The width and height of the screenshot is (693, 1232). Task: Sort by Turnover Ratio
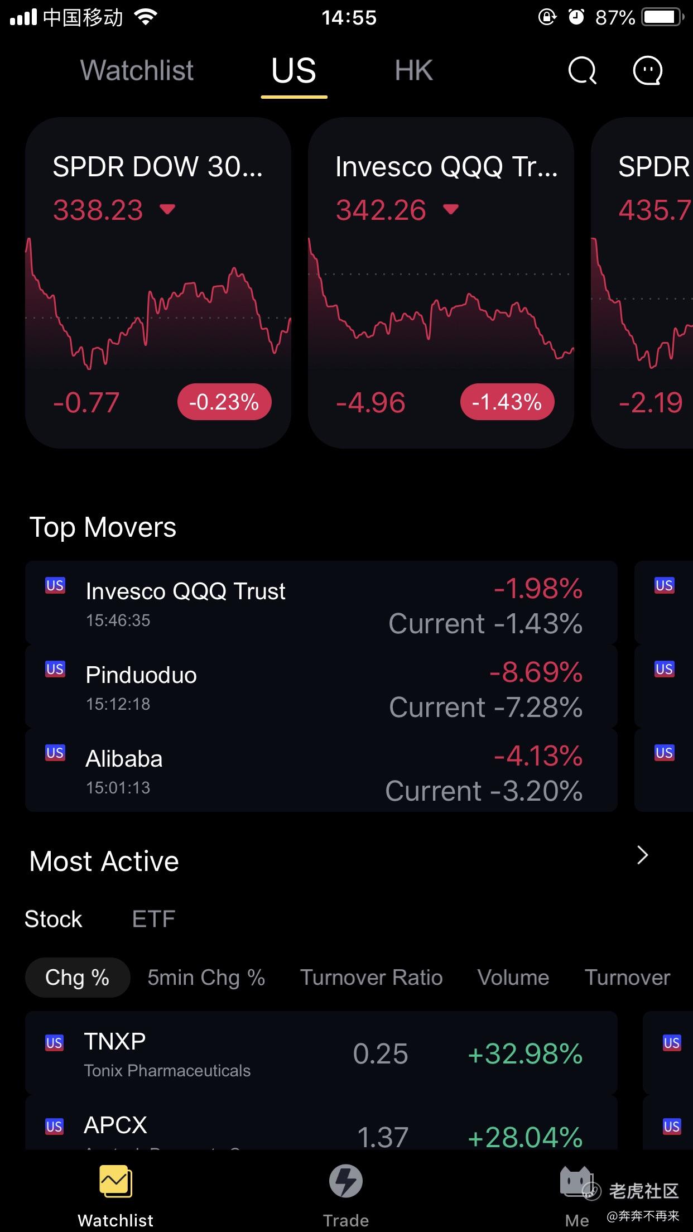pos(371,978)
